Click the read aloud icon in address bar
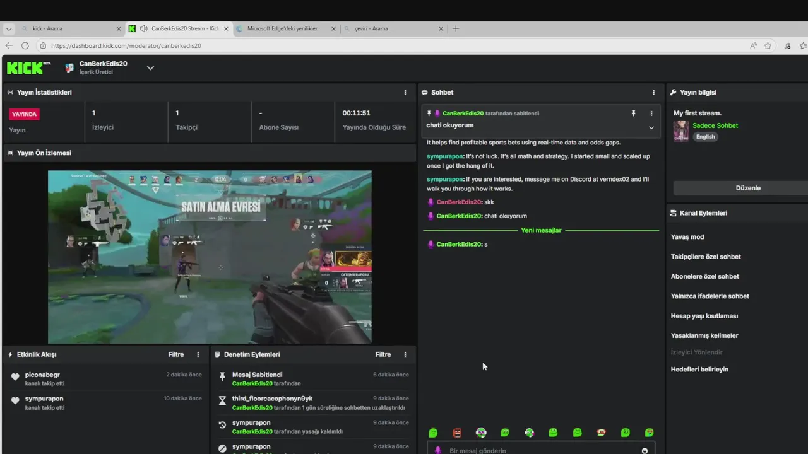 (x=753, y=45)
